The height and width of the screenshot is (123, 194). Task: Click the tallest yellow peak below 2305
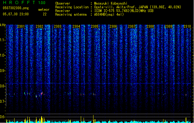click(93, 119)
